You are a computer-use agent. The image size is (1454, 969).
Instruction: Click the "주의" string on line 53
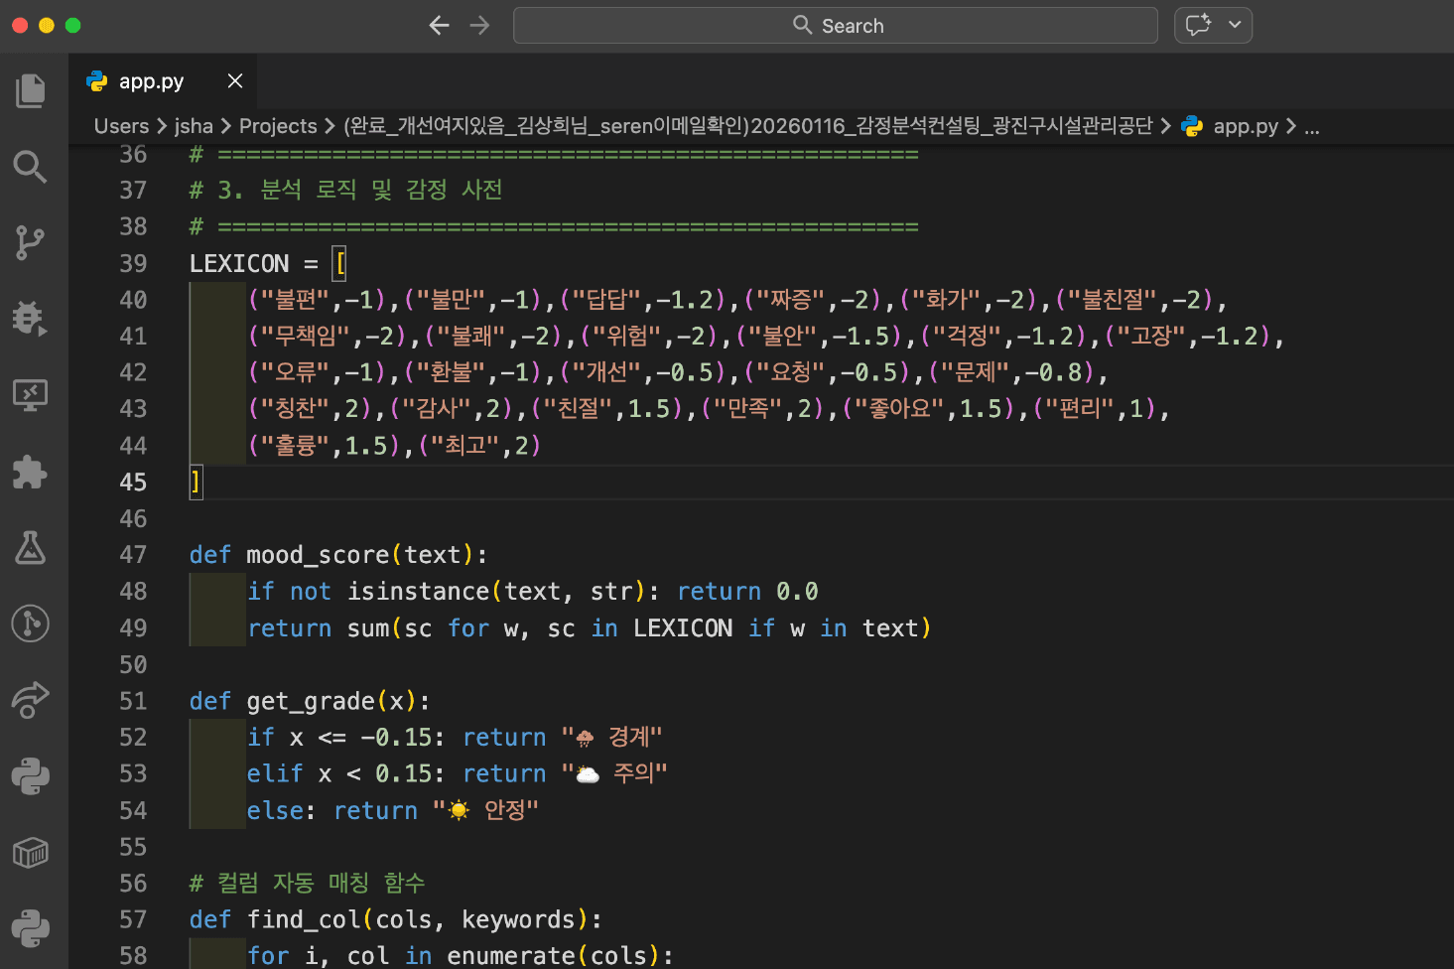[x=614, y=774]
